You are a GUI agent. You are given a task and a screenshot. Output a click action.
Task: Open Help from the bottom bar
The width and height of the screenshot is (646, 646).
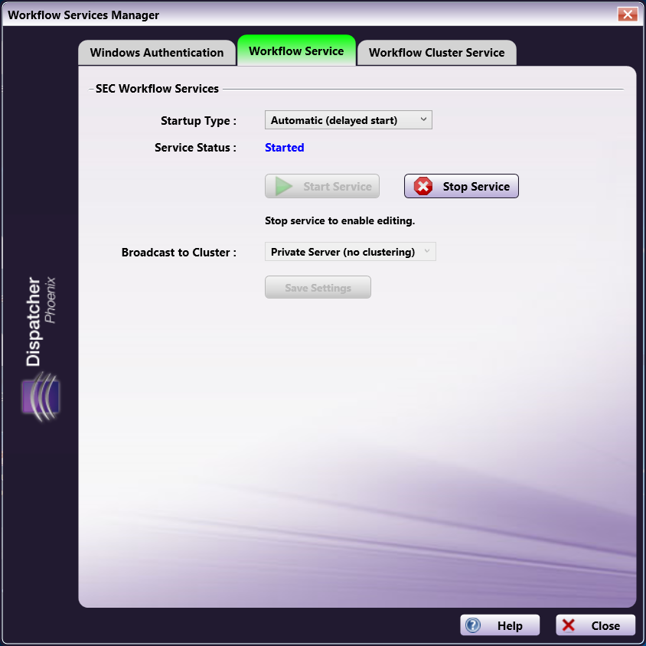pos(500,625)
